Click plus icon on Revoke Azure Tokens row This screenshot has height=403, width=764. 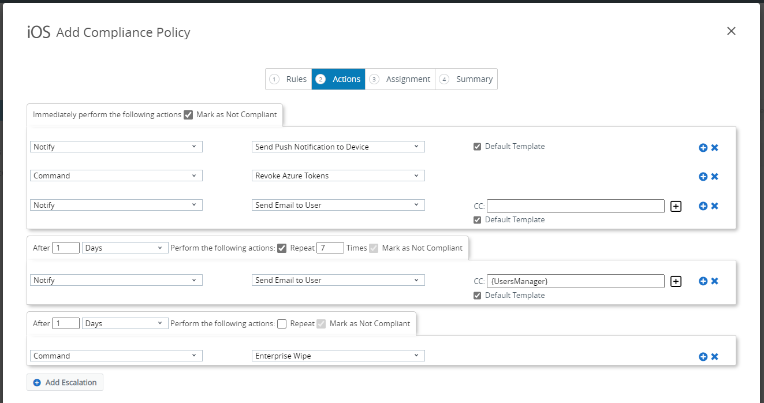(703, 177)
